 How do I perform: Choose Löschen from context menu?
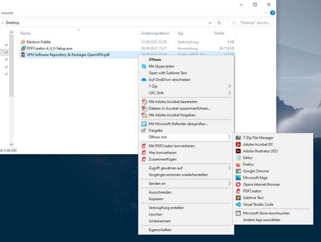click(156, 214)
